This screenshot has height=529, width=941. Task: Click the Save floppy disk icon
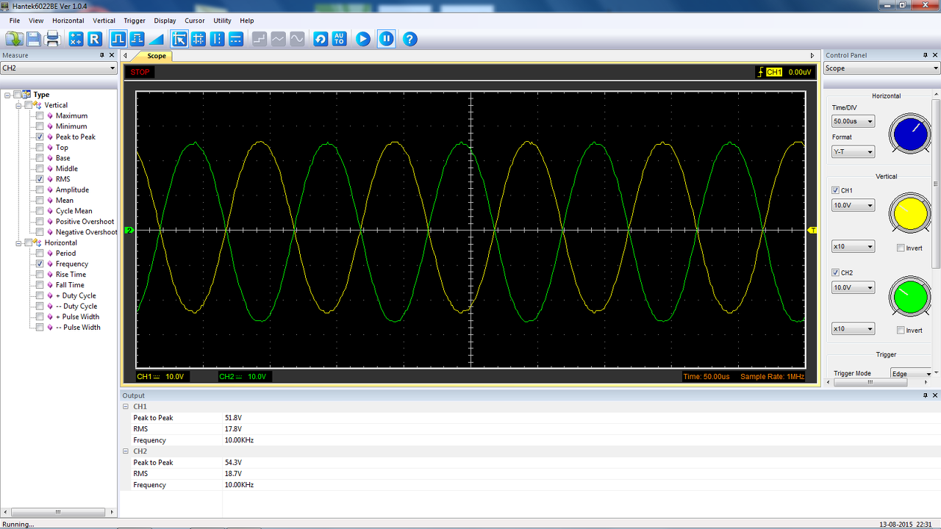tap(34, 39)
